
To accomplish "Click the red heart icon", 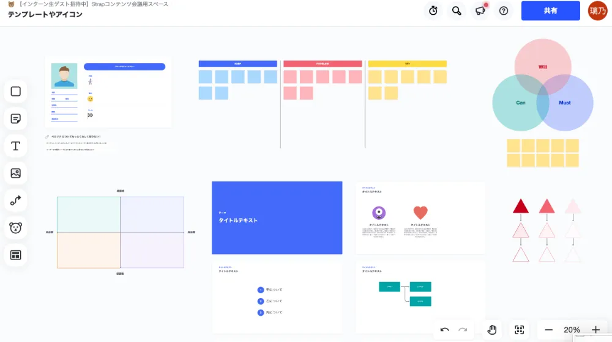I will click(x=420, y=213).
